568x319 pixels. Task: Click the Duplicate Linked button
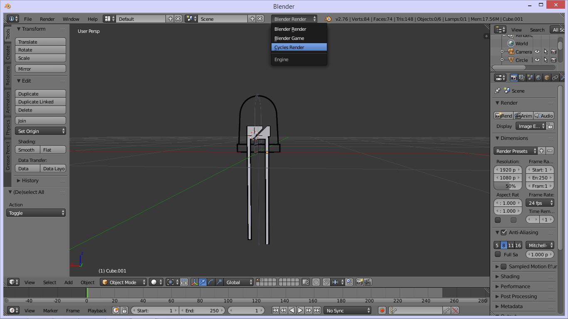click(41, 101)
